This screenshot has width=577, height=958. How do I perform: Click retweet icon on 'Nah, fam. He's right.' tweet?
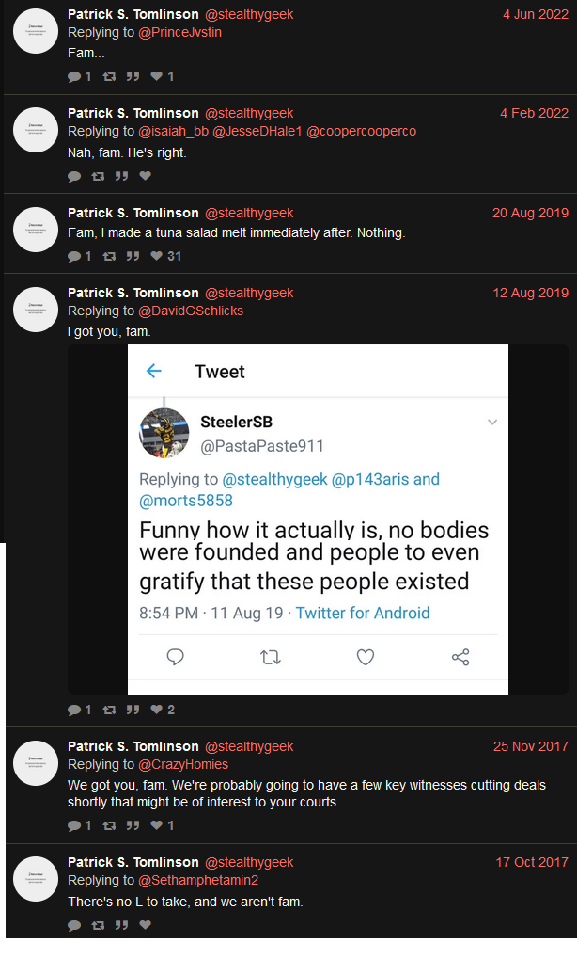tap(98, 177)
